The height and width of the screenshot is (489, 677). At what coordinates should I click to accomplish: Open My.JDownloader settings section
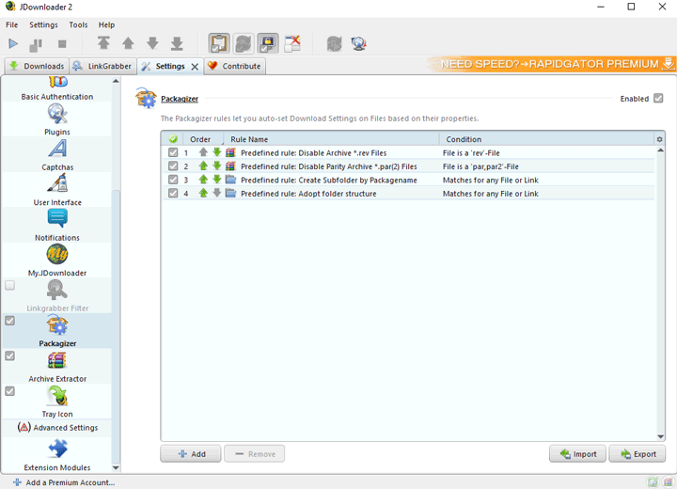(x=57, y=260)
